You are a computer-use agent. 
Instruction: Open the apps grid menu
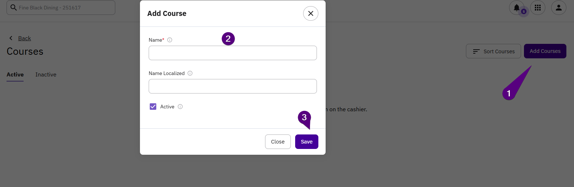tap(538, 8)
